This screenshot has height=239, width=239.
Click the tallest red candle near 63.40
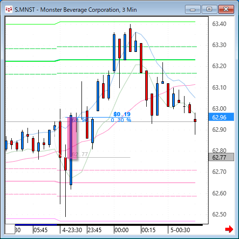coord(130,40)
